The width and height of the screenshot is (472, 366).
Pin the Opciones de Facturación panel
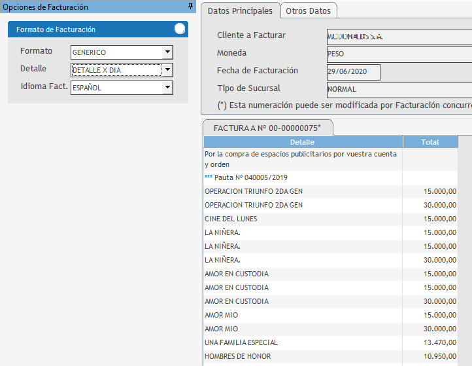[x=190, y=7]
